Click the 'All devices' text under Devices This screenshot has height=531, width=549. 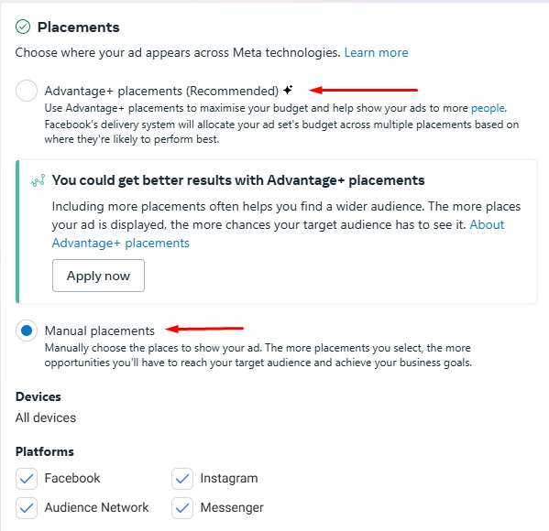pos(46,417)
